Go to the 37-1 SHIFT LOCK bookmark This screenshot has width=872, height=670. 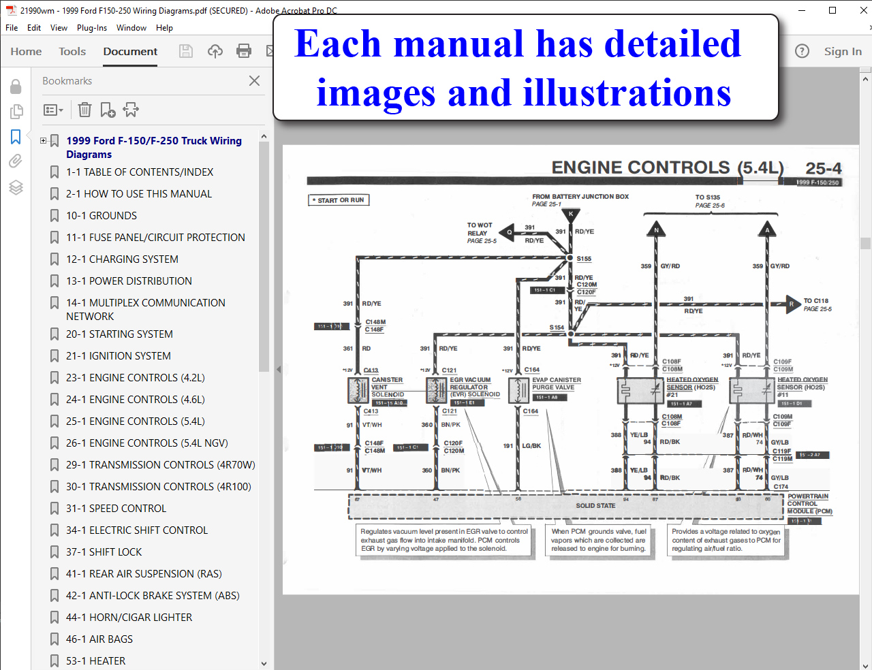click(104, 552)
